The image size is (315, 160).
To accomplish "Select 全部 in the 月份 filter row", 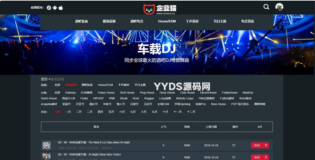I will tap(57, 112).
